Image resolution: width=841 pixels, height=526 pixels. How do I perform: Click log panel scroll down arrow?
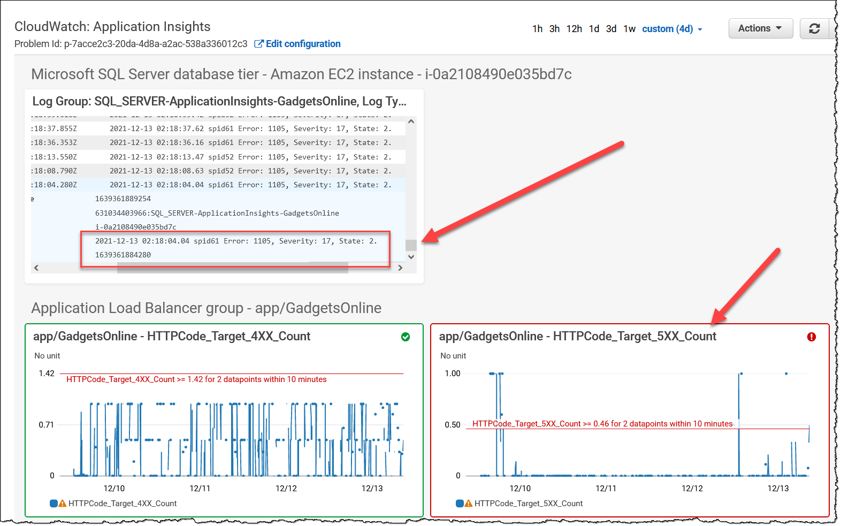coord(411,257)
